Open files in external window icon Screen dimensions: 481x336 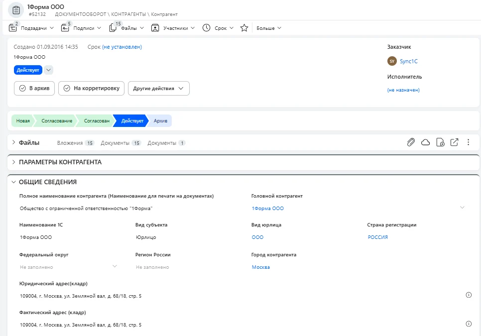coord(454,142)
